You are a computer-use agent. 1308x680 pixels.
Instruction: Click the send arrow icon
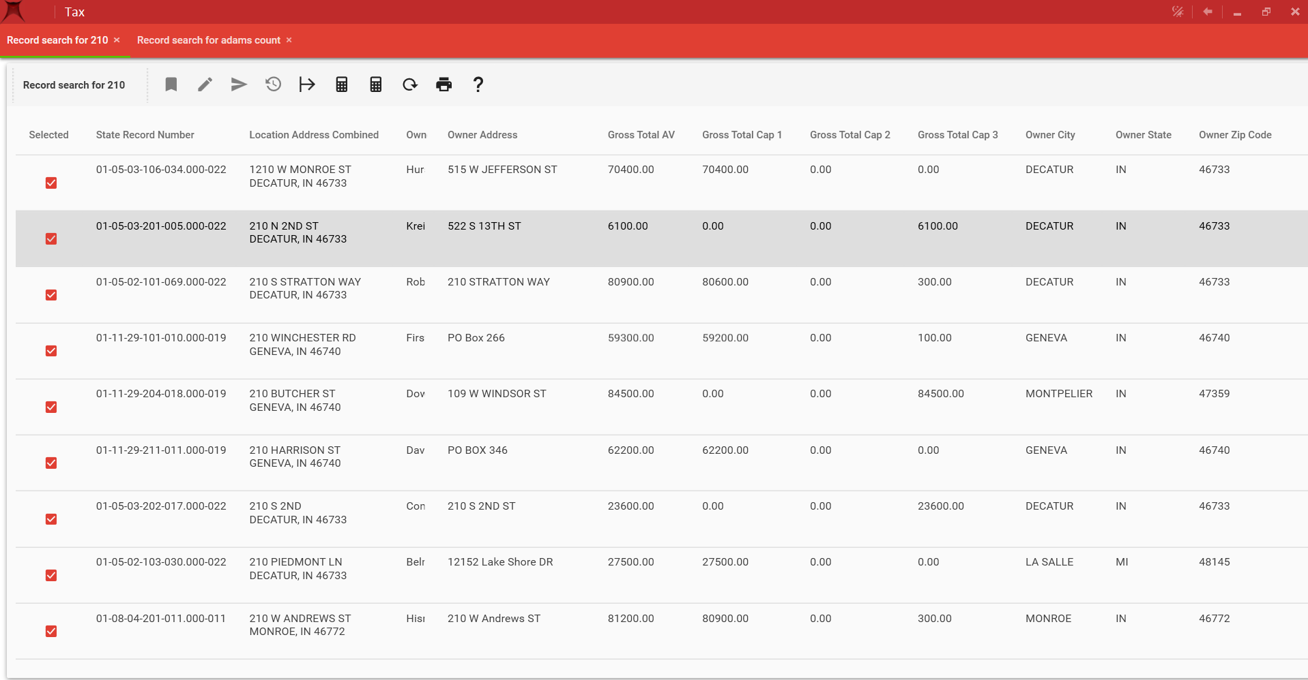(x=239, y=84)
